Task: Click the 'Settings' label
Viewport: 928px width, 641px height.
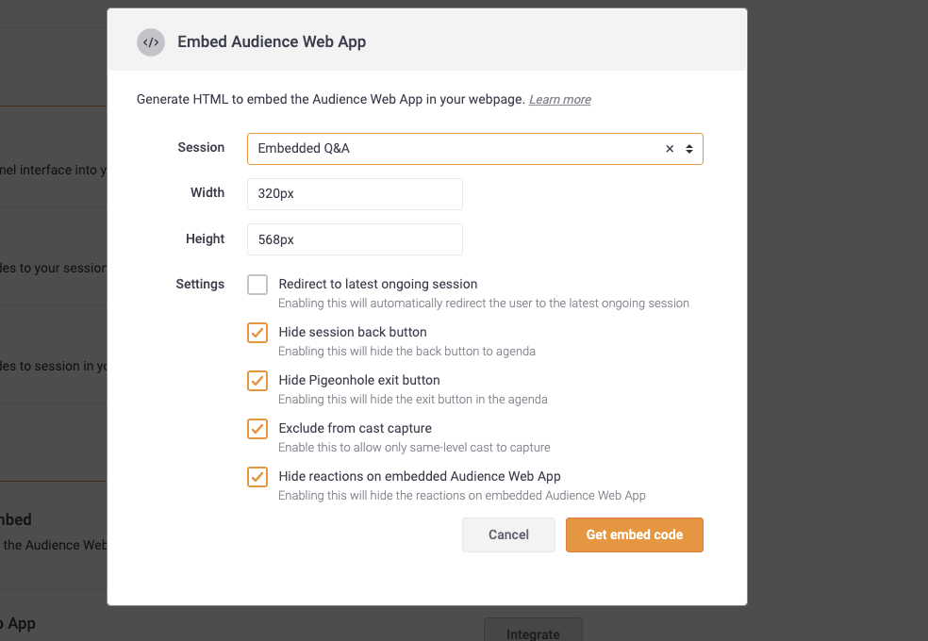Action: coord(200,284)
